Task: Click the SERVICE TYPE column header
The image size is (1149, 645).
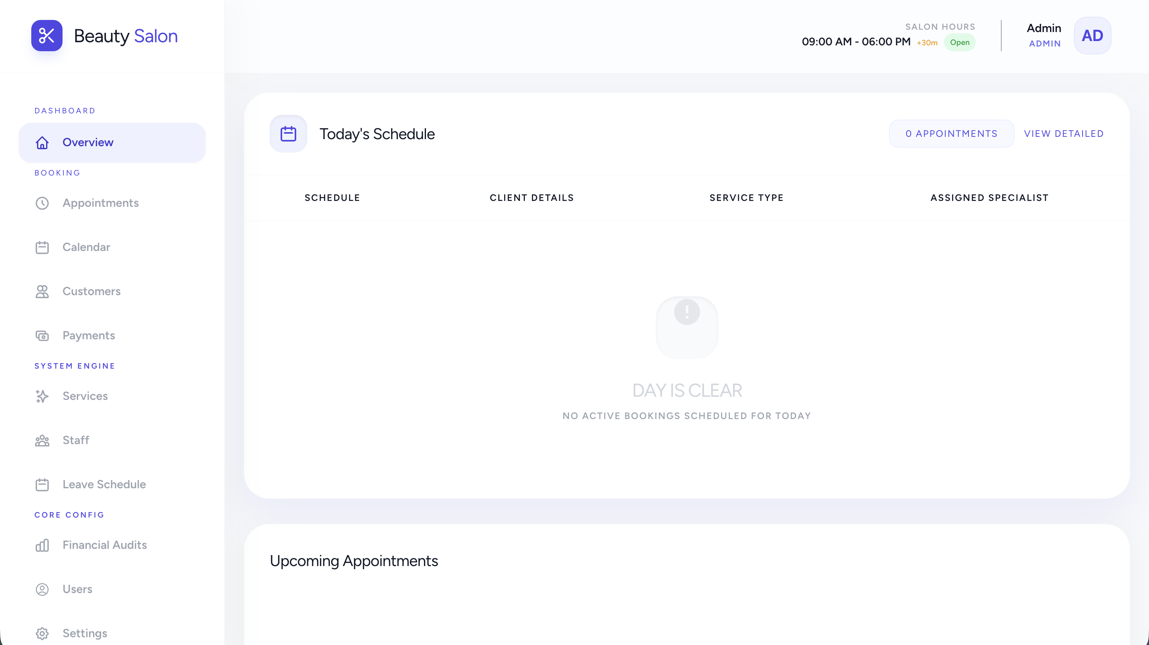Action: (746, 198)
